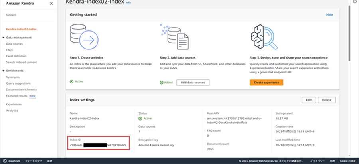
Task: Select the Last modified time value
Action: point(295,145)
